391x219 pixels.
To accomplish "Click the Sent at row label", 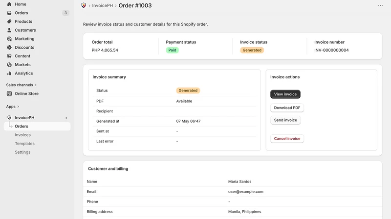I will pyautogui.click(x=103, y=131).
